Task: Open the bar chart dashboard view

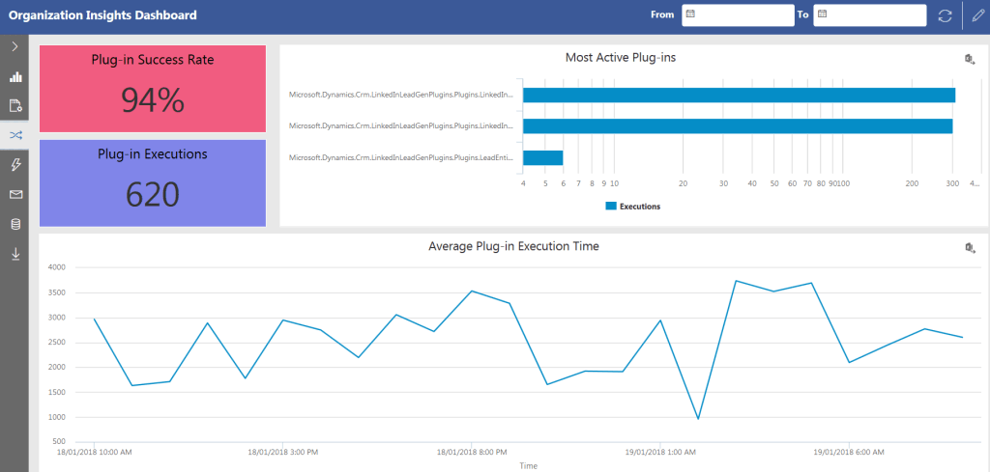Action: (15, 76)
